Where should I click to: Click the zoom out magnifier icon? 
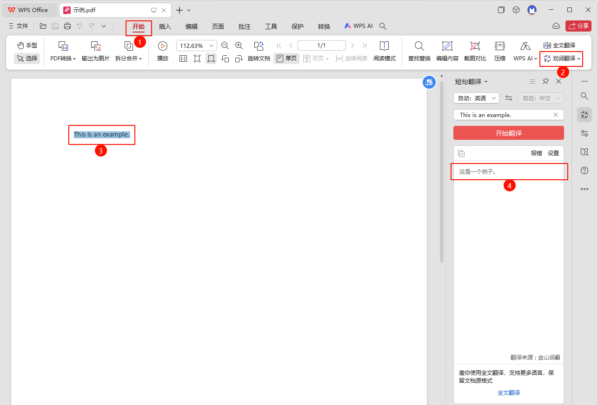coord(225,46)
